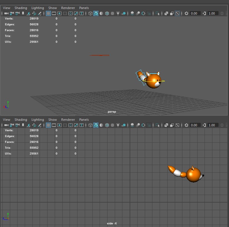Click Exposure value field 0.00 in persp panel
229x227 pixels.
[195, 13]
